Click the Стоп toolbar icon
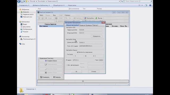 tap(56, 18)
